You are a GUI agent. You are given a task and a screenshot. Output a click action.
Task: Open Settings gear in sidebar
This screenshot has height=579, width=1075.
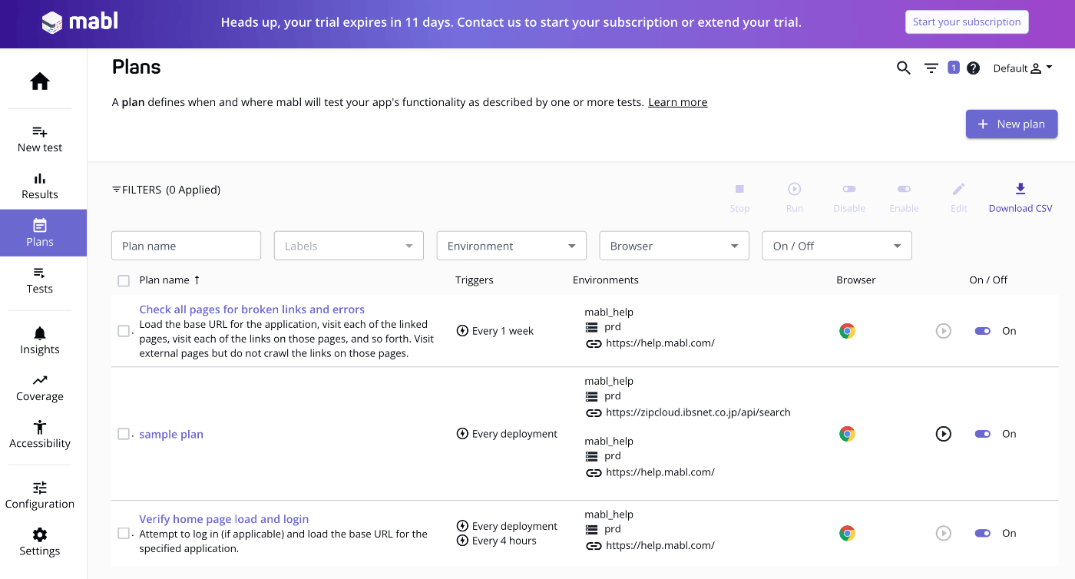pyautogui.click(x=40, y=542)
